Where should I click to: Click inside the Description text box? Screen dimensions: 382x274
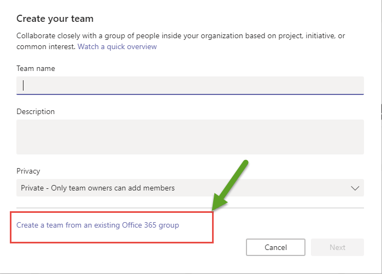(x=190, y=136)
